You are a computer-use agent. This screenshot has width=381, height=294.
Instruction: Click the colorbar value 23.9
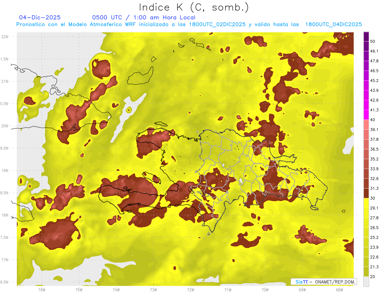(x=374, y=247)
